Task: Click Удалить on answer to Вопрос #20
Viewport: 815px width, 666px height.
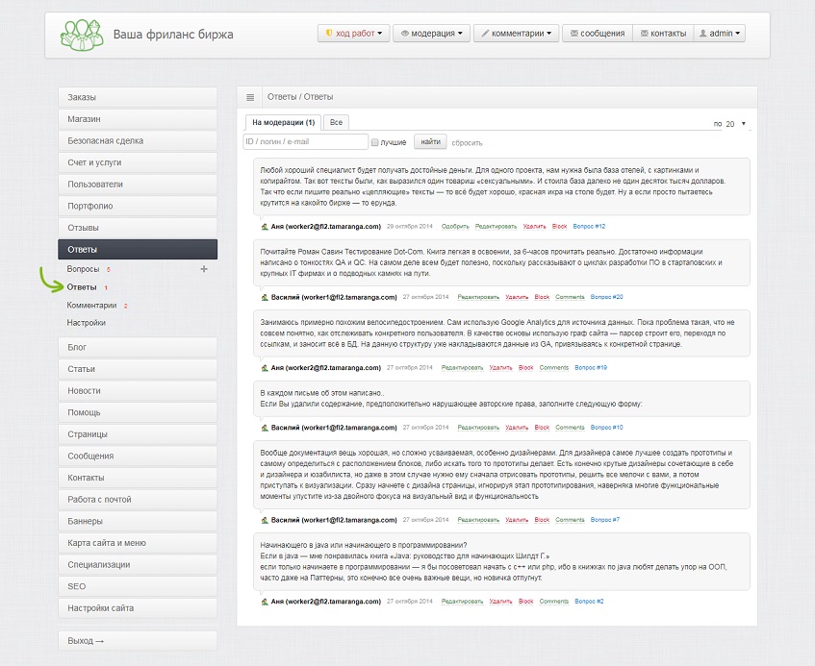Action: [517, 298]
